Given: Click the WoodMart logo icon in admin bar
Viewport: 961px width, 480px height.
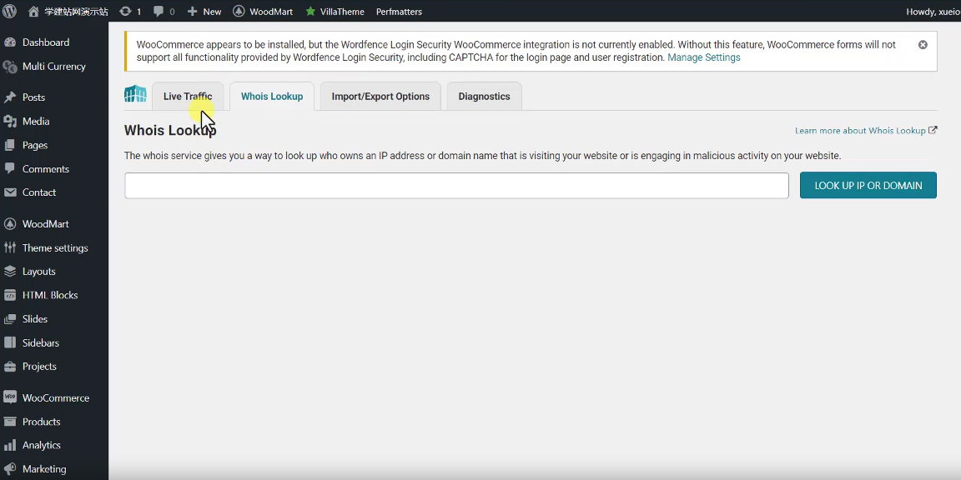Looking at the screenshot, I should pyautogui.click(x=239, y=11).
